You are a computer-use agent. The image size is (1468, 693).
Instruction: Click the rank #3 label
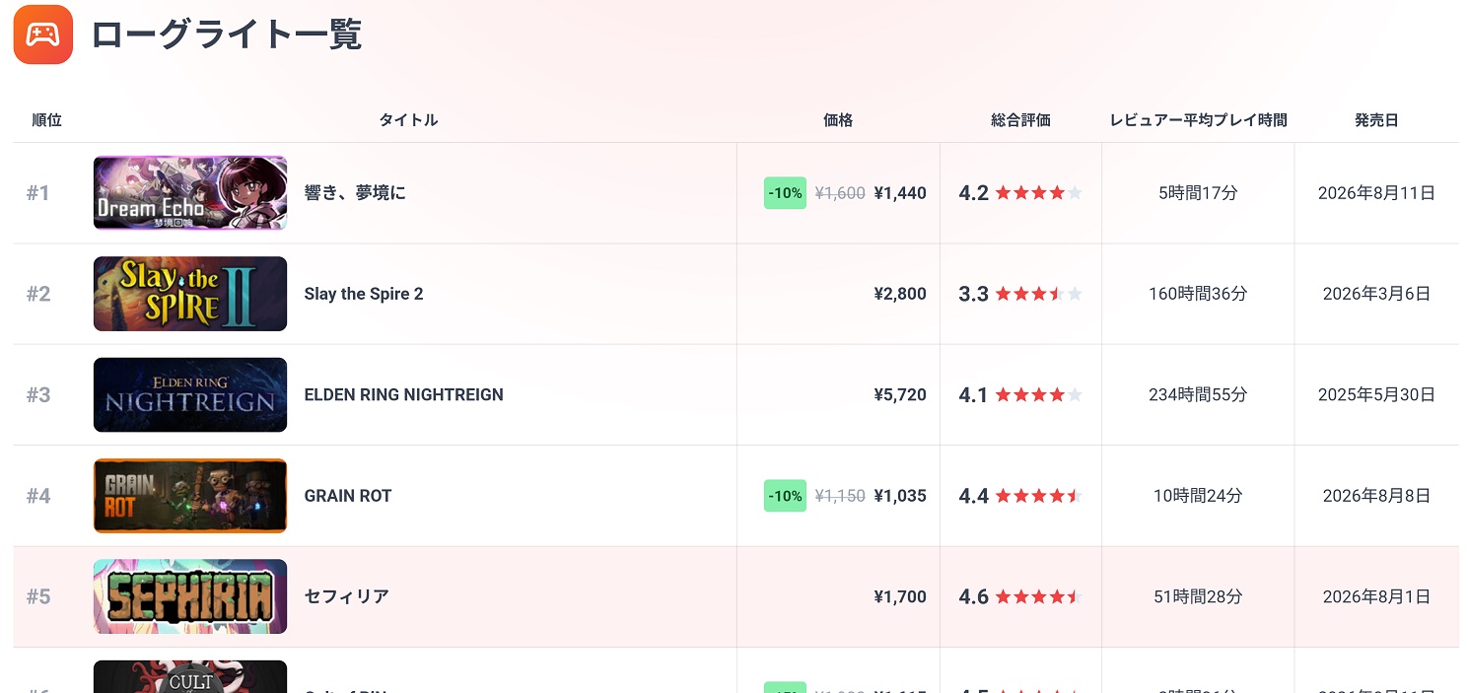tap(38, 394)
